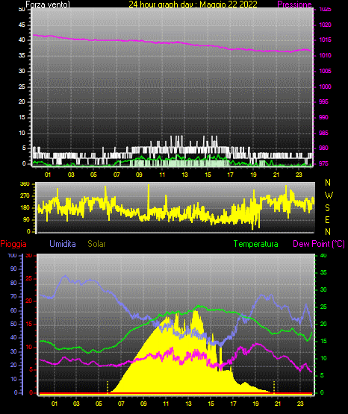
Task: Click hour 21 on the bottom chart axis
Action: (x=278, y=404)
